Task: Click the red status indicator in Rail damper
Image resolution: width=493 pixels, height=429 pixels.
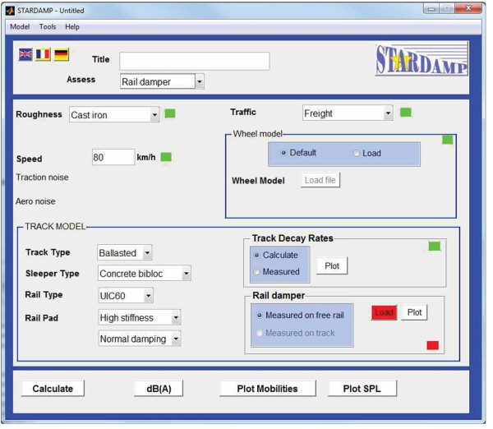Action: [x=432, y=344]
